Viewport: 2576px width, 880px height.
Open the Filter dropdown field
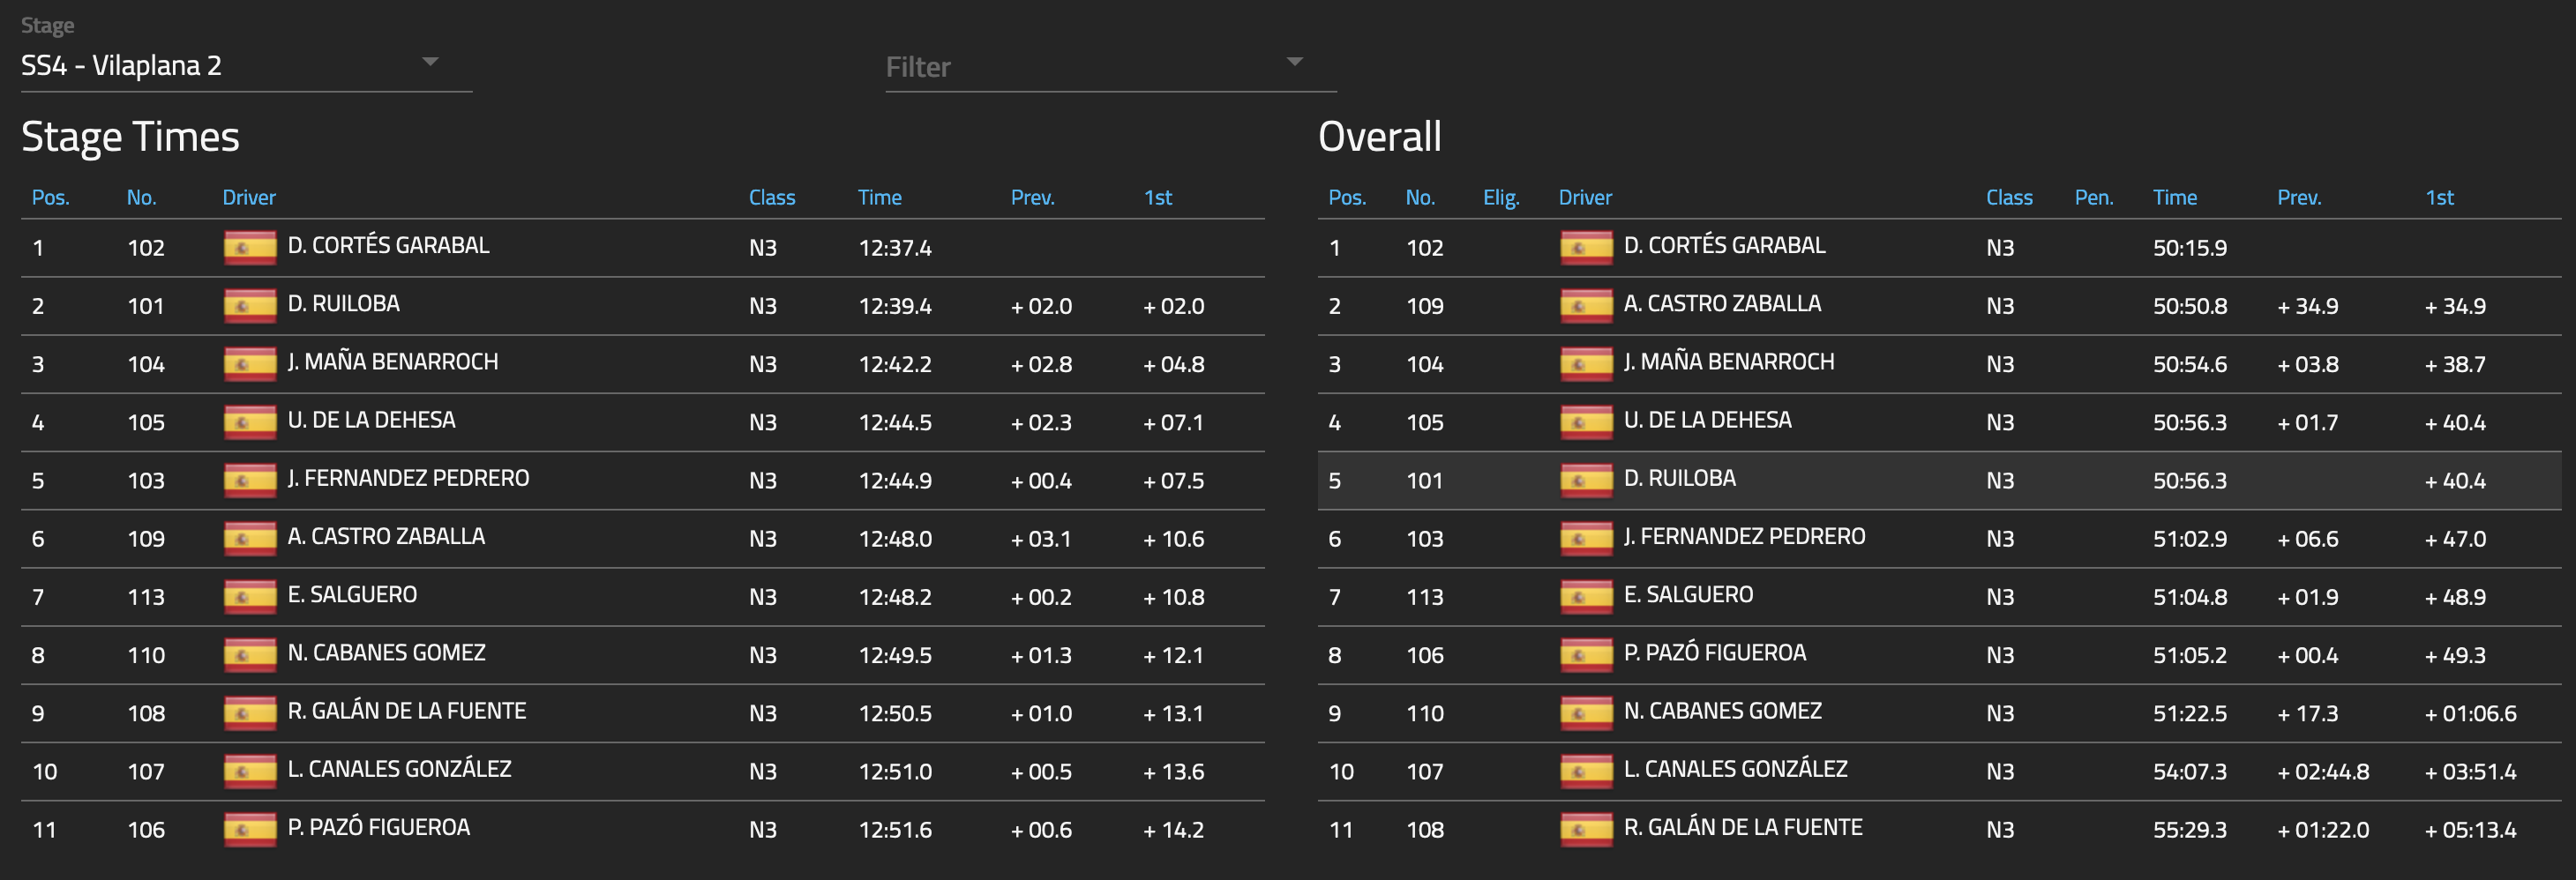point(1110,66)
